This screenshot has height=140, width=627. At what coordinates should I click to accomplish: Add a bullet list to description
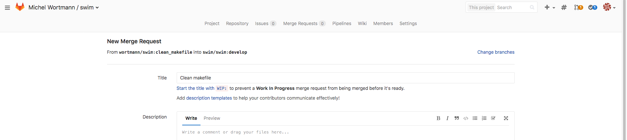[475, 118]
